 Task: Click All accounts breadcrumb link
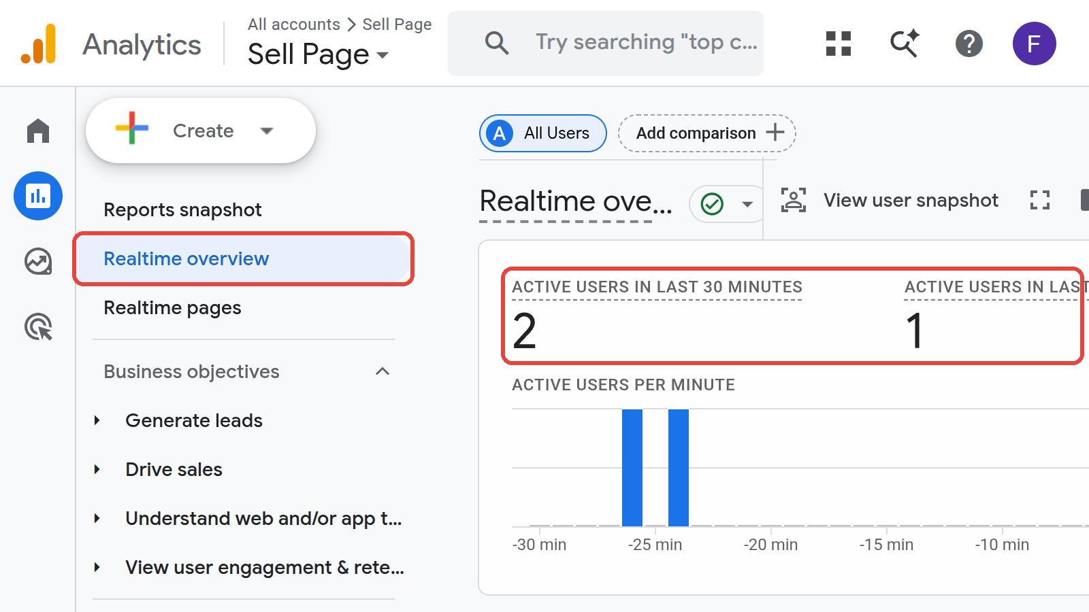pos(293,24)
